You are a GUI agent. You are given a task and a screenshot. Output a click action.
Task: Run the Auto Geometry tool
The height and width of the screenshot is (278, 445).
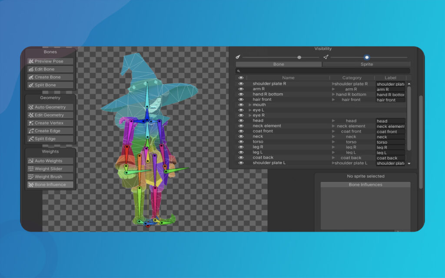point(50,107)
